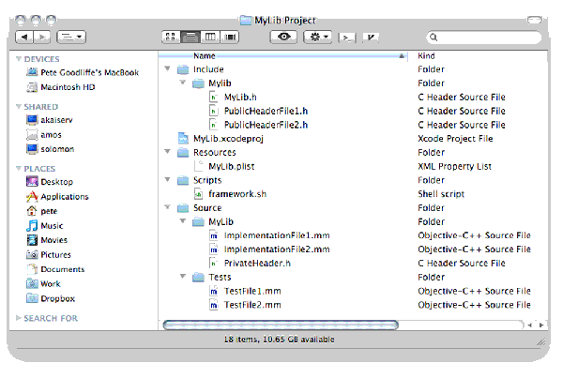The width and height of the screenshot is (563, 378).
Task: Select the framework.sh script
Action: click(230, 194)
